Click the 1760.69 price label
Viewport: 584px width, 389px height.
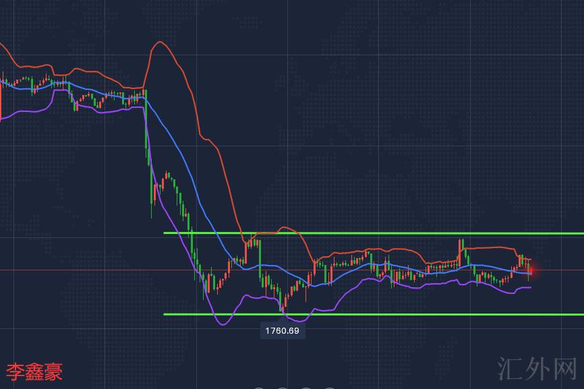point(283,330)
